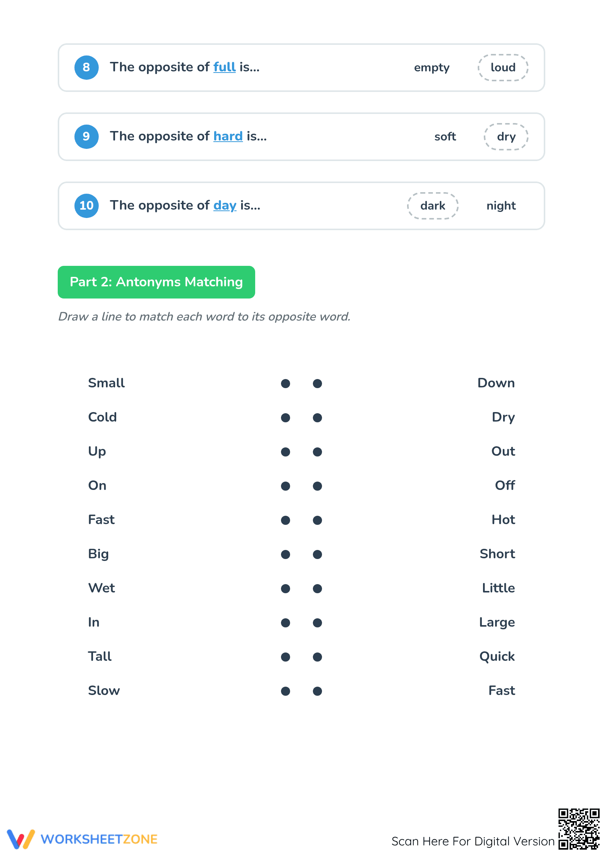Choose the answer 'empty' for full

pos(432,68)
